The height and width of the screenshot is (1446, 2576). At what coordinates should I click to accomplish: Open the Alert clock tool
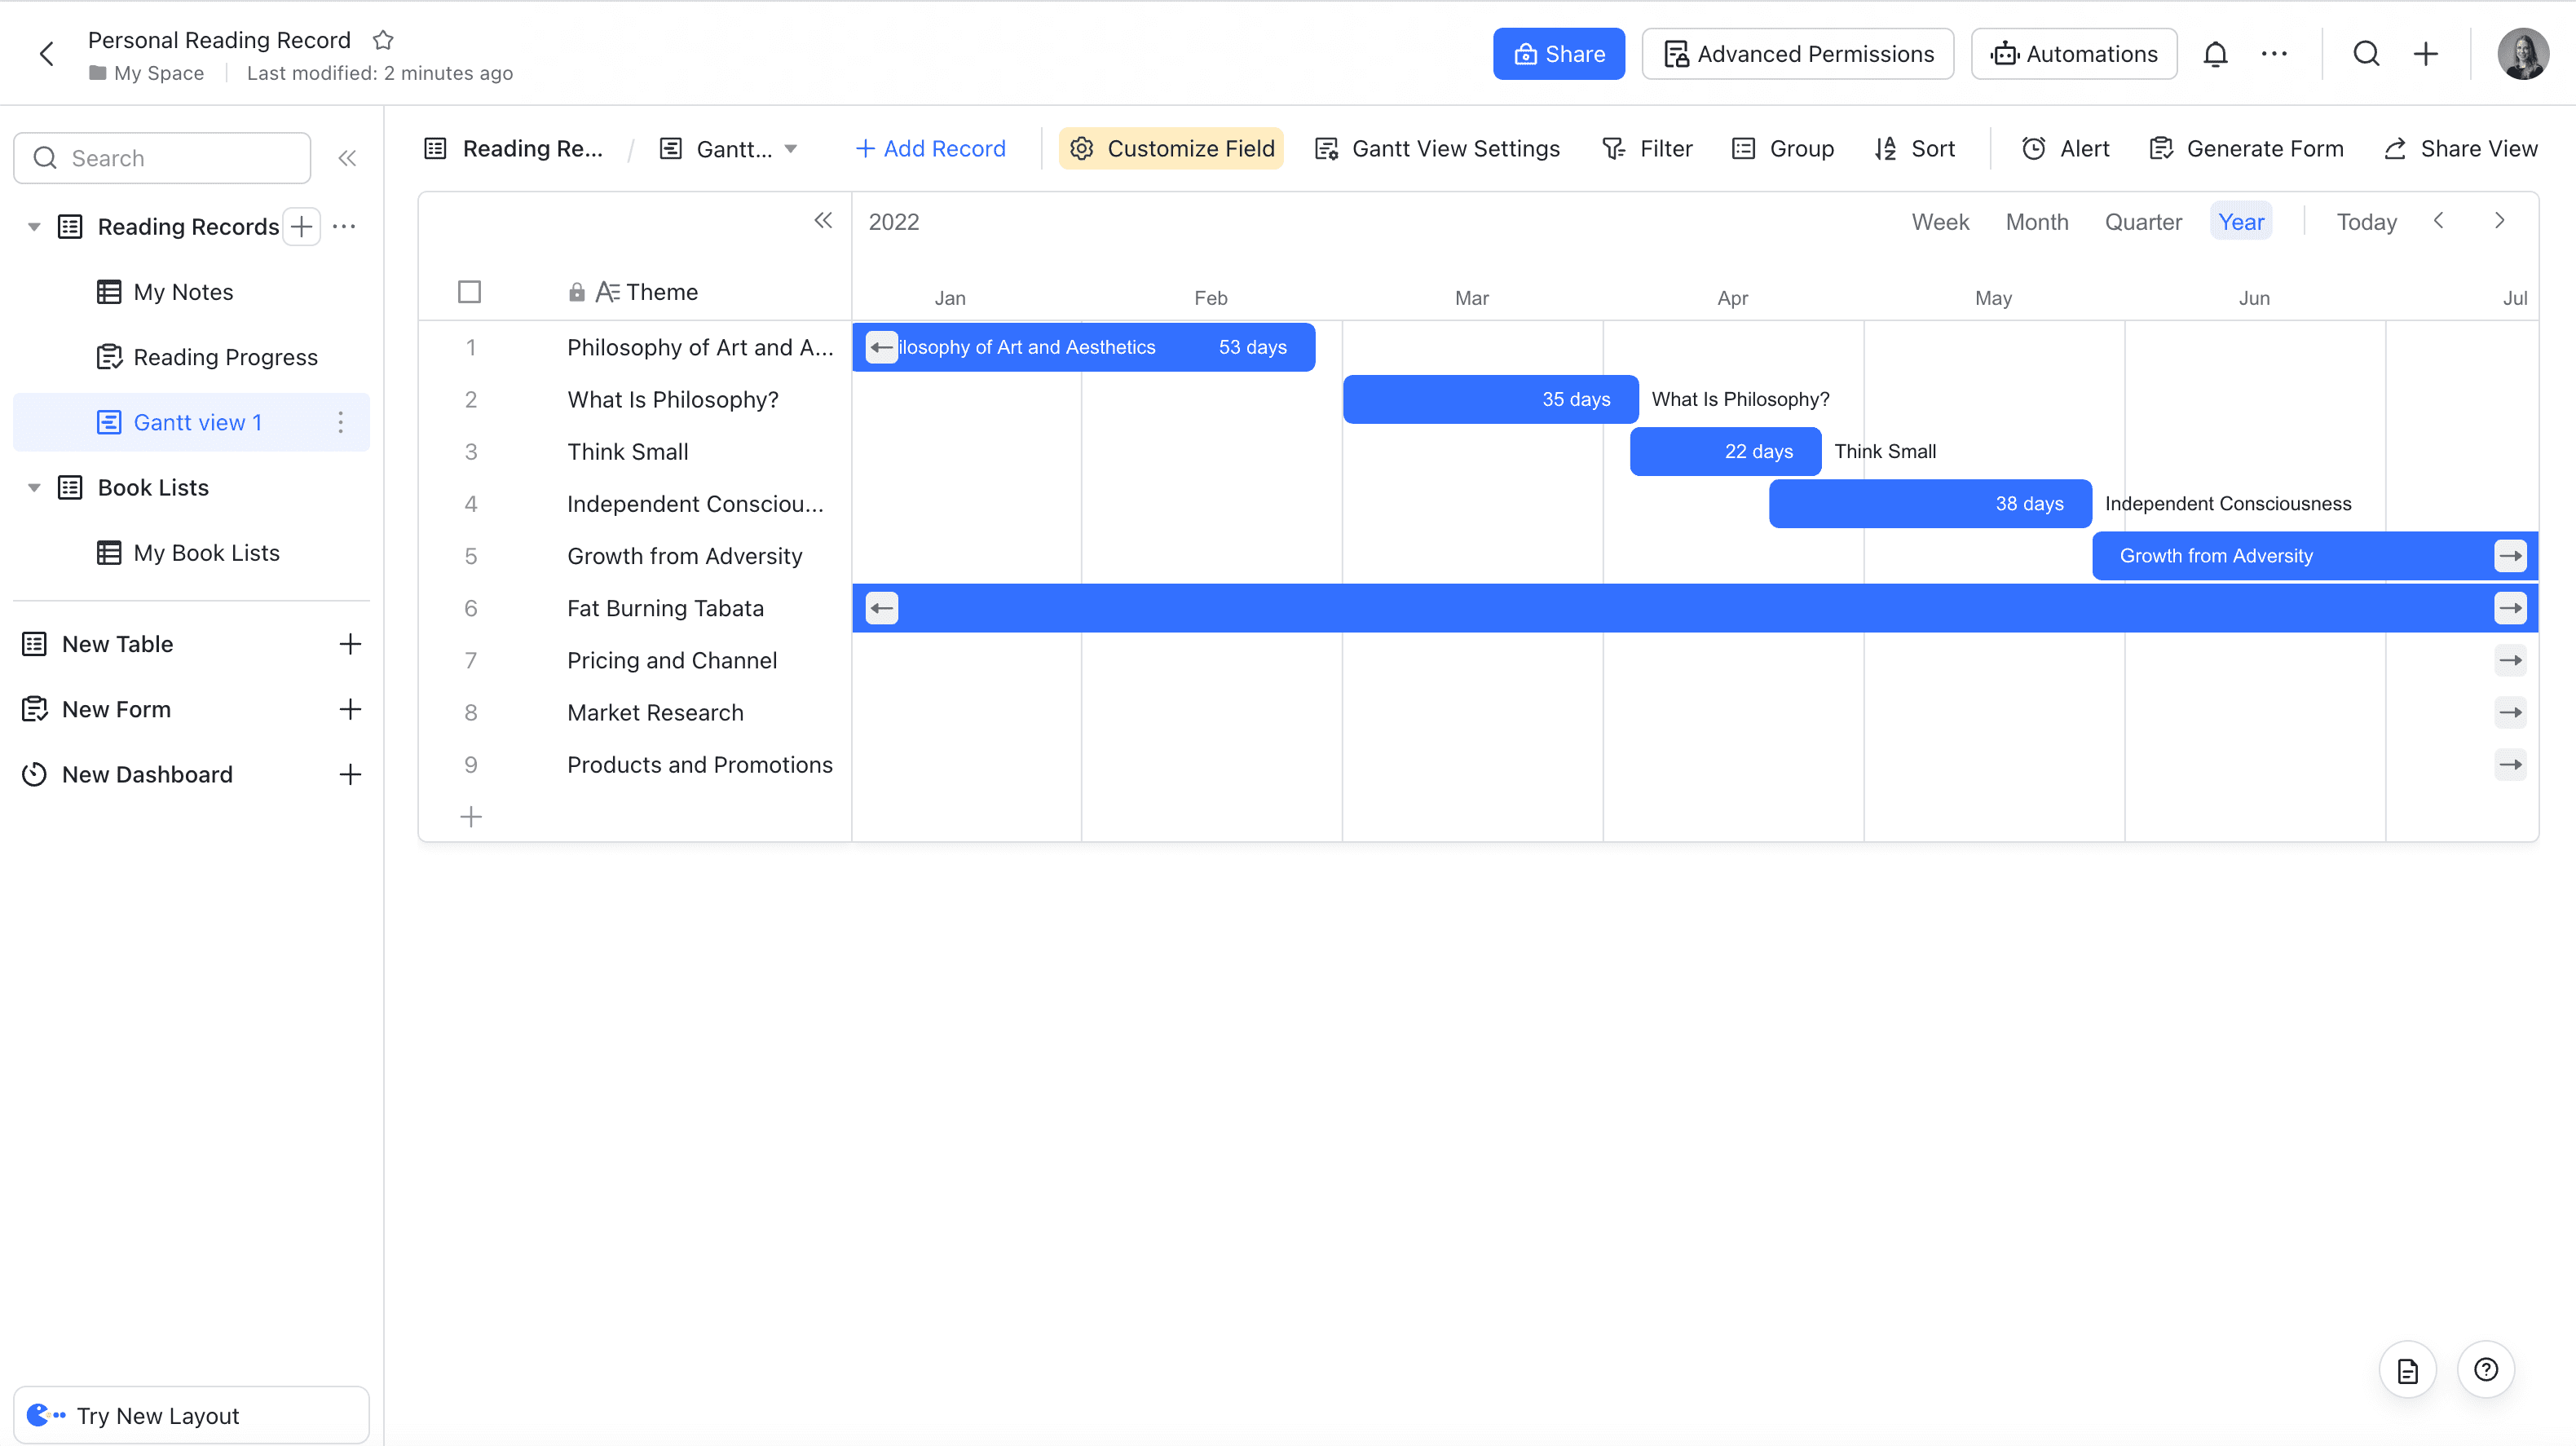[x=2065, y=149]
